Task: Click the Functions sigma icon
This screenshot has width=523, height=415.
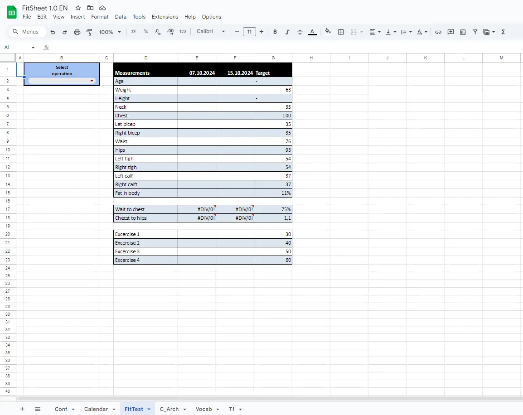Action: 503,32
